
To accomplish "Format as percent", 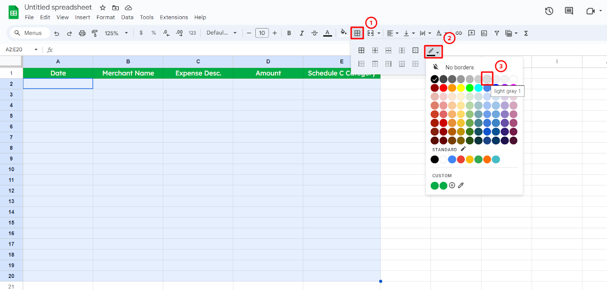I will (x=154, y=33).
